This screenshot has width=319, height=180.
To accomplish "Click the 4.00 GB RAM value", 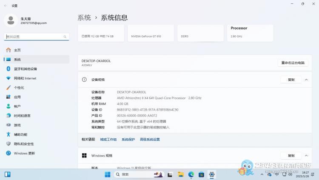I will coord(122,104).
